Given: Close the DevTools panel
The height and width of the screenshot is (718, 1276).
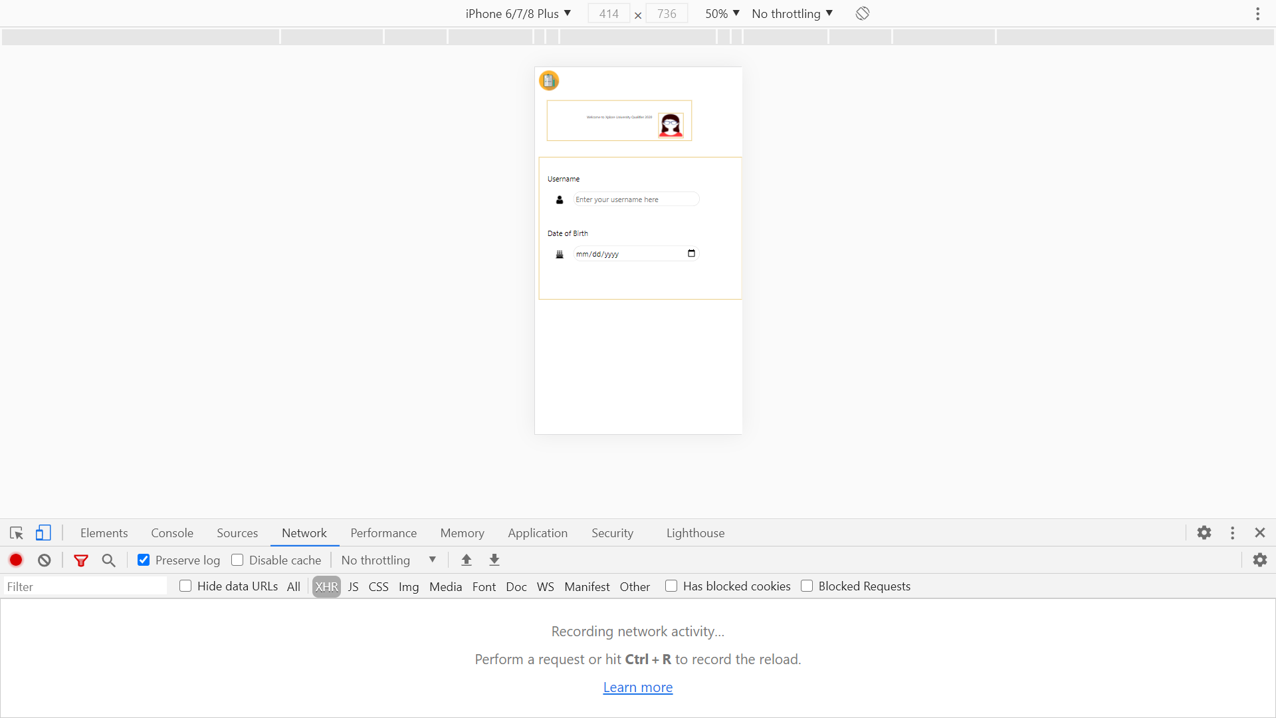Looking at the screenshot, I should coord(1260,533).
